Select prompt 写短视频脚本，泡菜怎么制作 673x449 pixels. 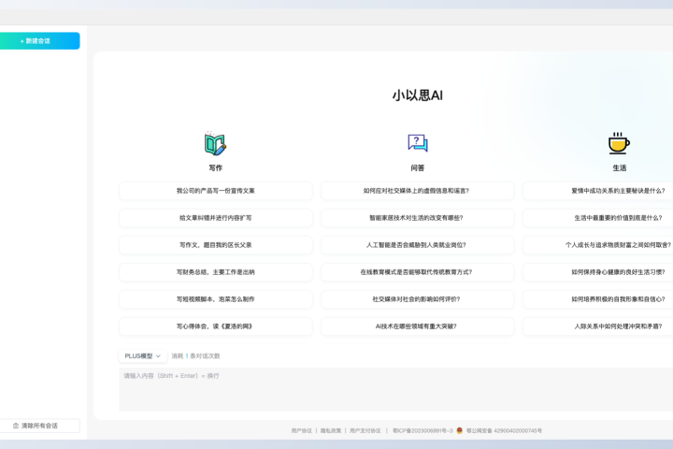pyautogui.click(x=216, y=299)
